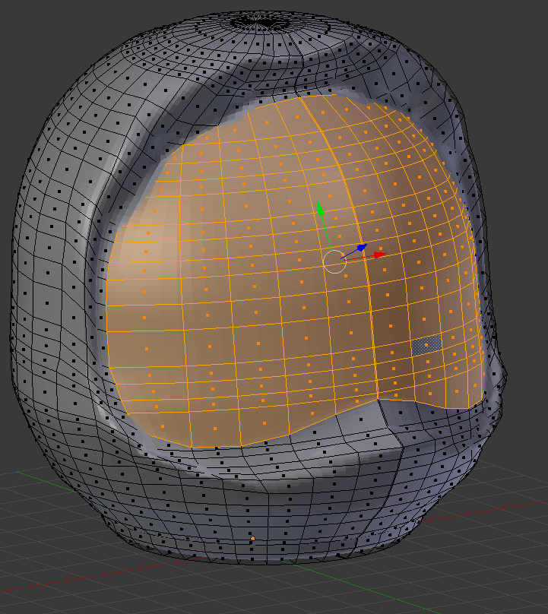Click the blue Z-axis gizmo arrow
548x614 pixels.
click(x=362, y=248)
